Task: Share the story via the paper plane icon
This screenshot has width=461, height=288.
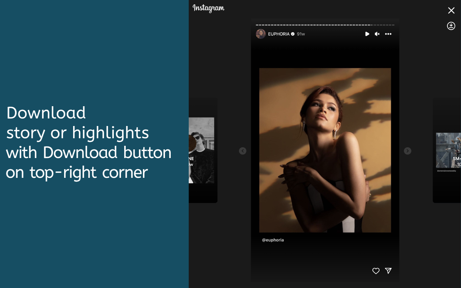Action: pos(388,271)
